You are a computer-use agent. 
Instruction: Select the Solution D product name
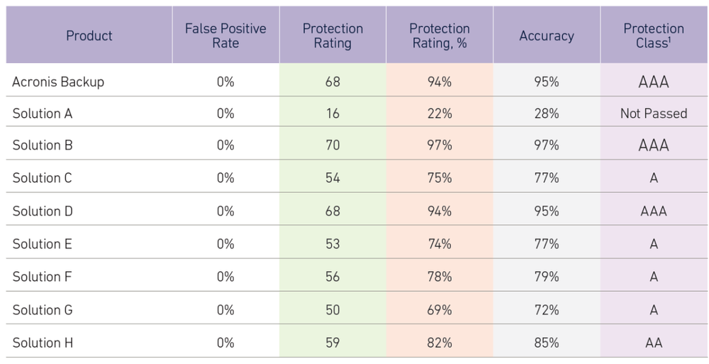(x=43, y=211)
